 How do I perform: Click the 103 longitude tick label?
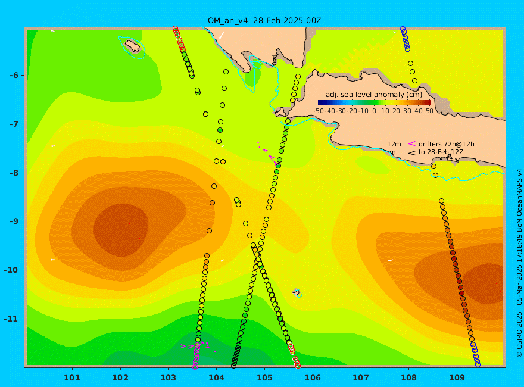[x=169, y=378]
